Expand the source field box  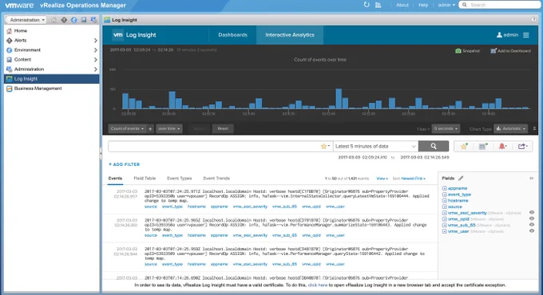[444, 206]
